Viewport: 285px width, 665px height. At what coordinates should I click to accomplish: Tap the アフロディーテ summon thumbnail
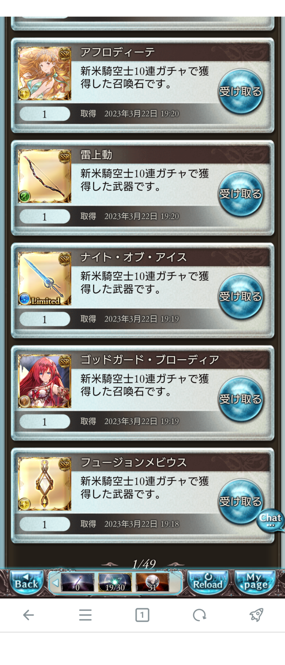tap(44, 73)
